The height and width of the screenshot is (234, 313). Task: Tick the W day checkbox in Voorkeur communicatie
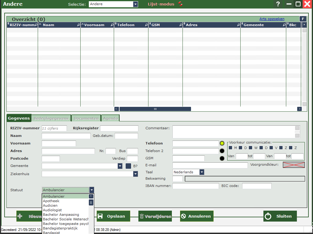pyautogui.click(x=250, y=148)
